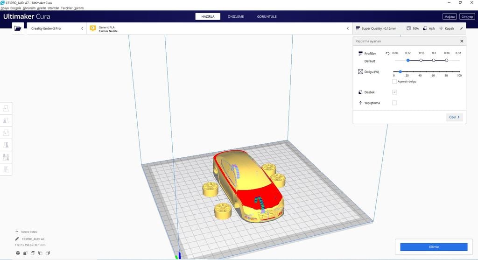
Task: Select the 0.12 layer height profile point
Action: tap(408, 60)
